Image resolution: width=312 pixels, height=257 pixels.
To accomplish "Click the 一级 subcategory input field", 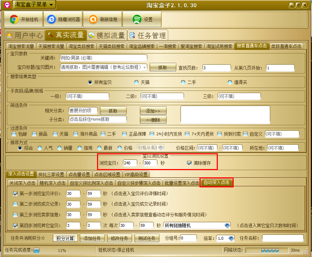I will [88, 96].
